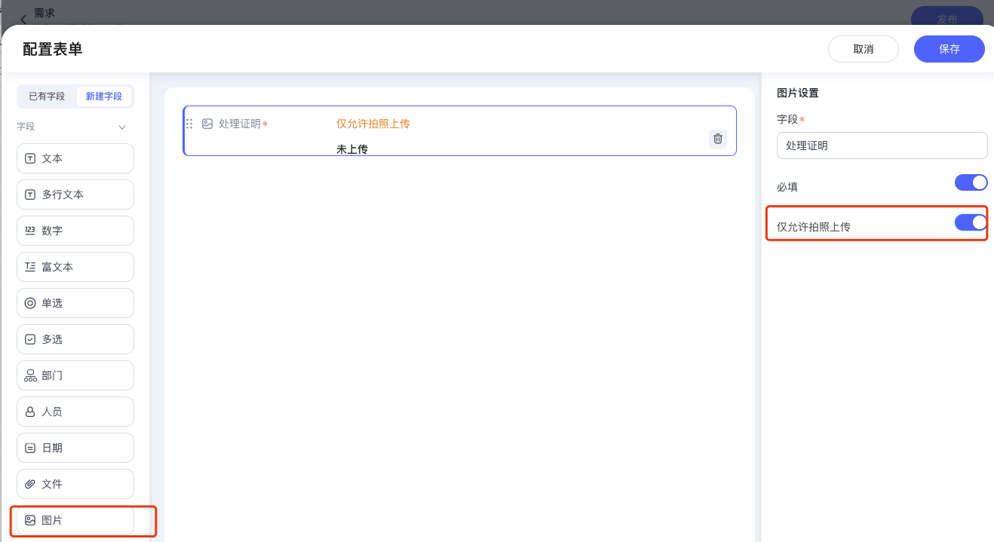
Task: Add a 图片 image field
Action: (x=75, y=520)
